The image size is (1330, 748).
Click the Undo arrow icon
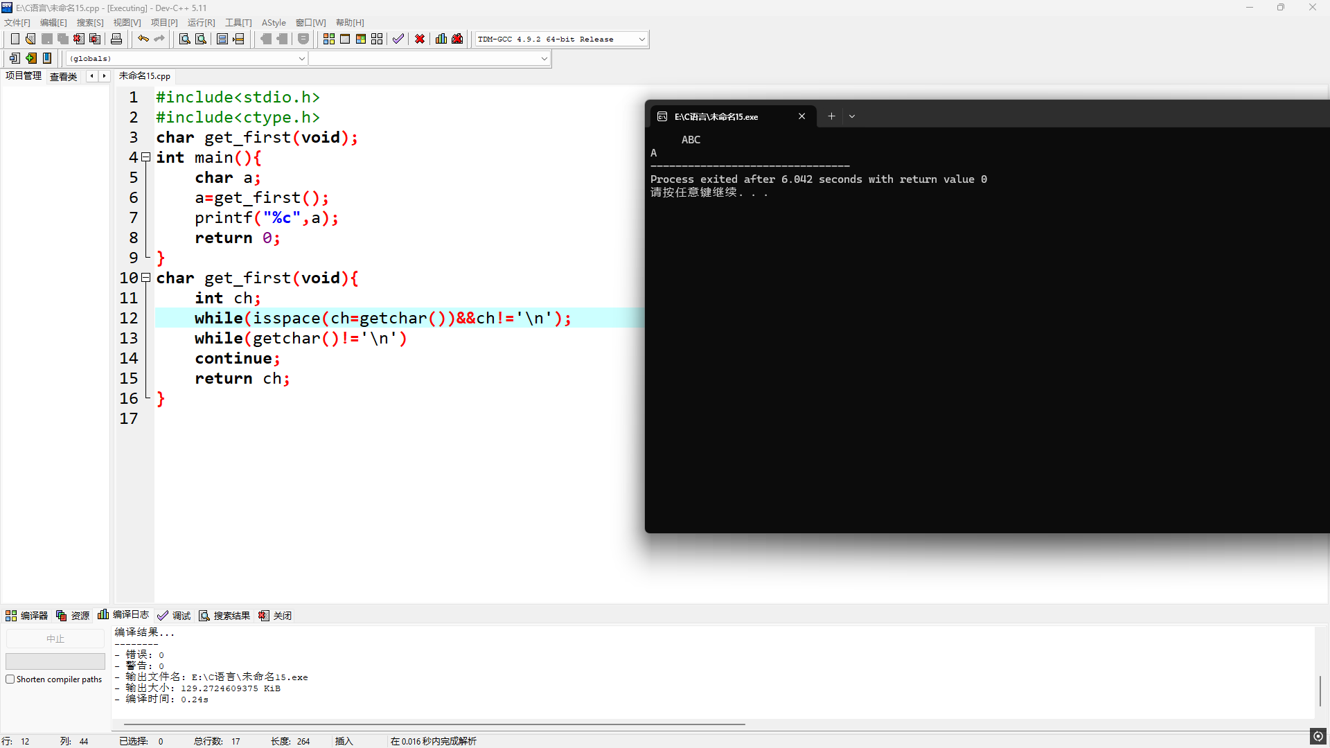[x=143, y=39]
